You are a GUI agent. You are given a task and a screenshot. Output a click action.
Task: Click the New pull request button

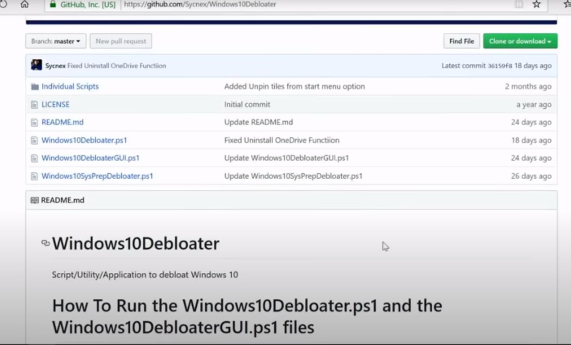(x=121, y=41)
